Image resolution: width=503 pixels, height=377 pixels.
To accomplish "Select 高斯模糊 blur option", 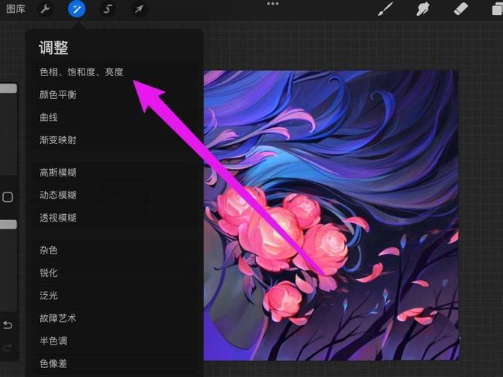I will pos(58,173).
